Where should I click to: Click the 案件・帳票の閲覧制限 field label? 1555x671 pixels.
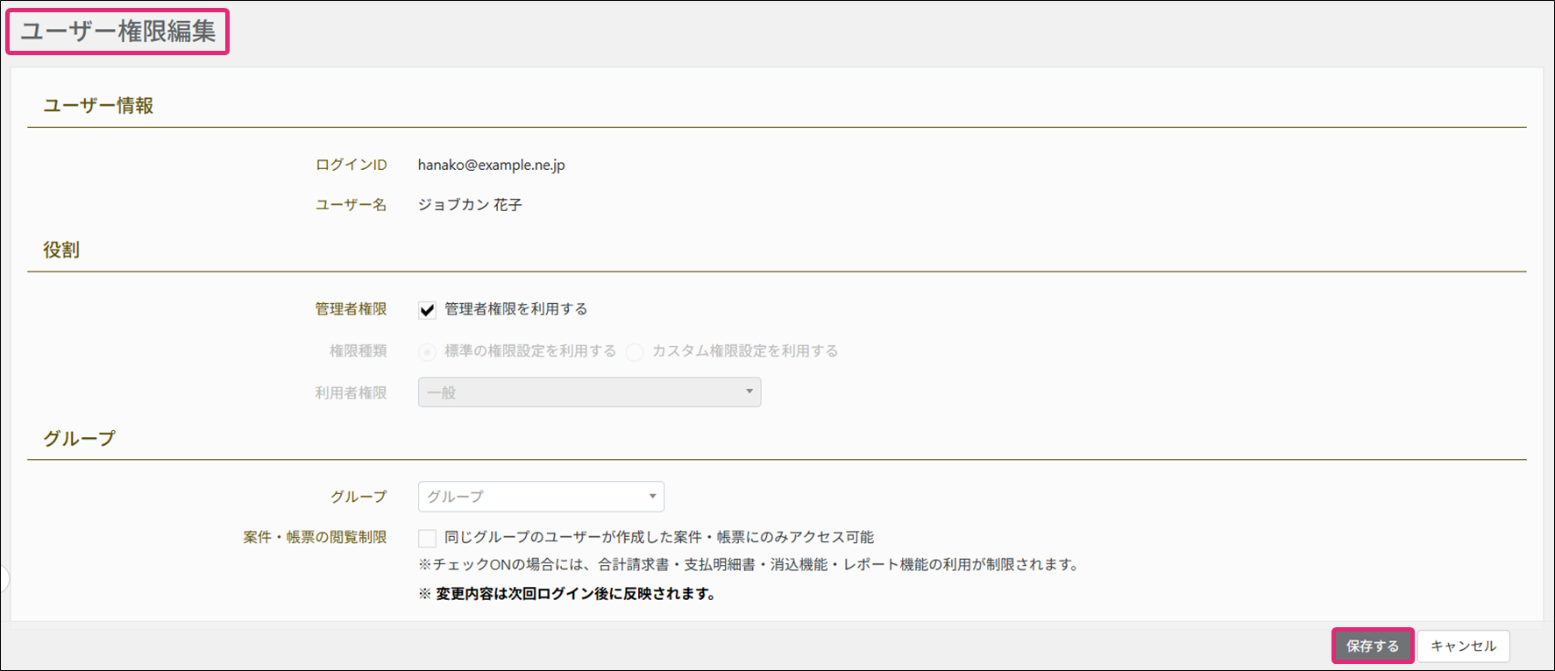pos(315,538)
